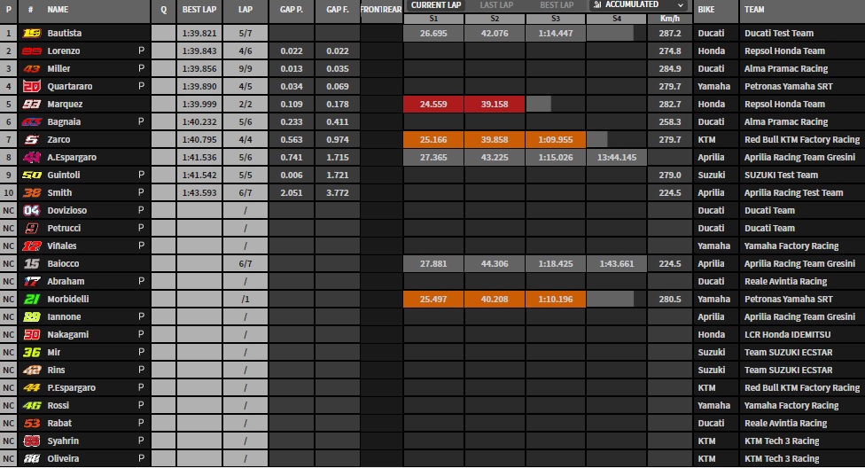This screenshot has width=865, height=468.
Task: Open the Accumulated dropdown menu
Action: point(638,5)
